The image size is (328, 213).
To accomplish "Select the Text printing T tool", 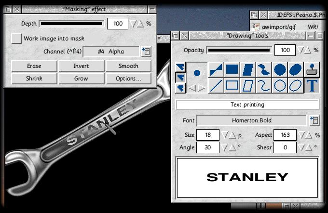I will click(x=312, y=85).
